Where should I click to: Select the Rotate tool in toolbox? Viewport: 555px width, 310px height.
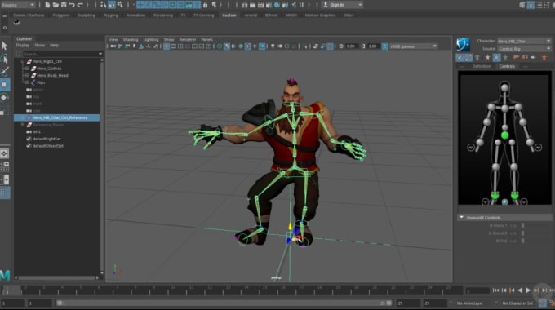(x=5, y=98)
